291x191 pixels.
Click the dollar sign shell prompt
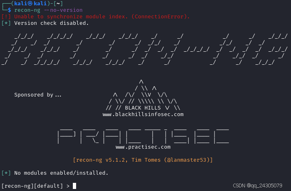click(9, 10)
